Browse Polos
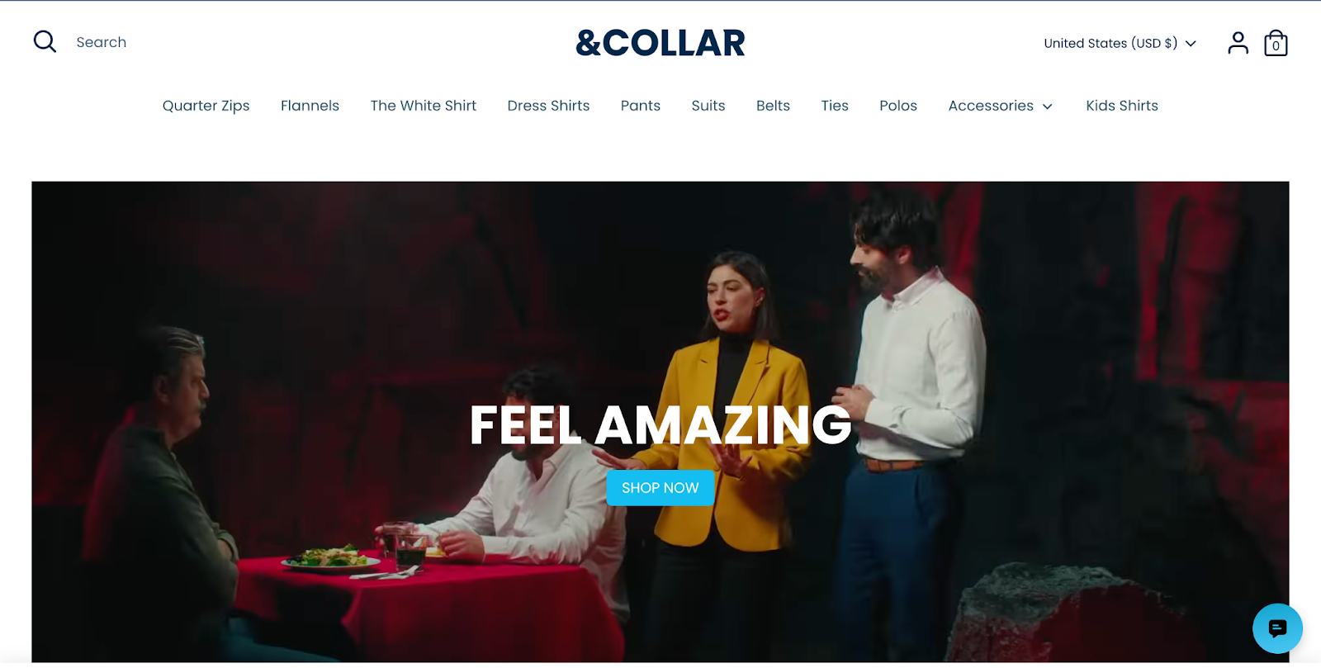 coord(898,106)
